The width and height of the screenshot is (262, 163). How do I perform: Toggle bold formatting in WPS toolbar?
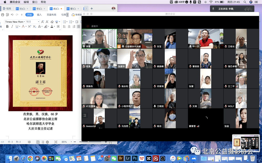[7, 26]
